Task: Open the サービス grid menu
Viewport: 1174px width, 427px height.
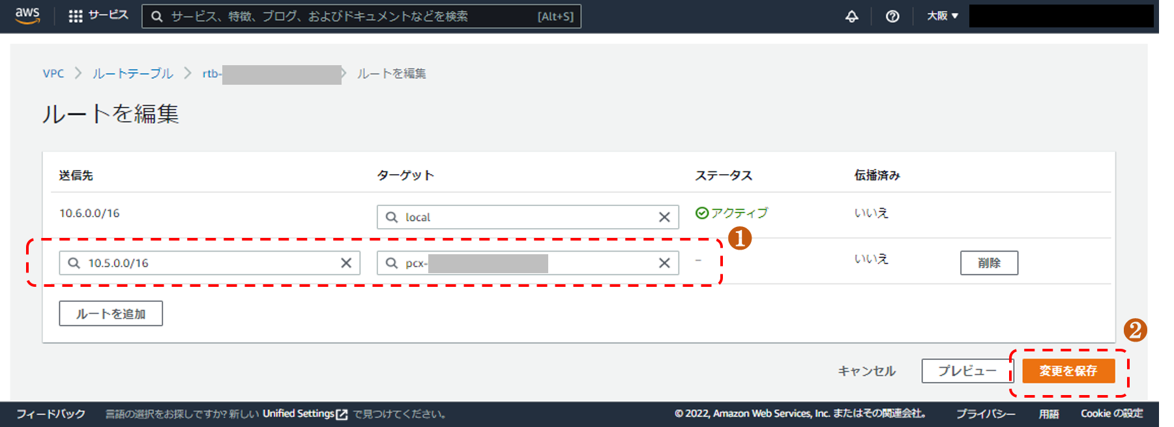Action: (98, 16)
